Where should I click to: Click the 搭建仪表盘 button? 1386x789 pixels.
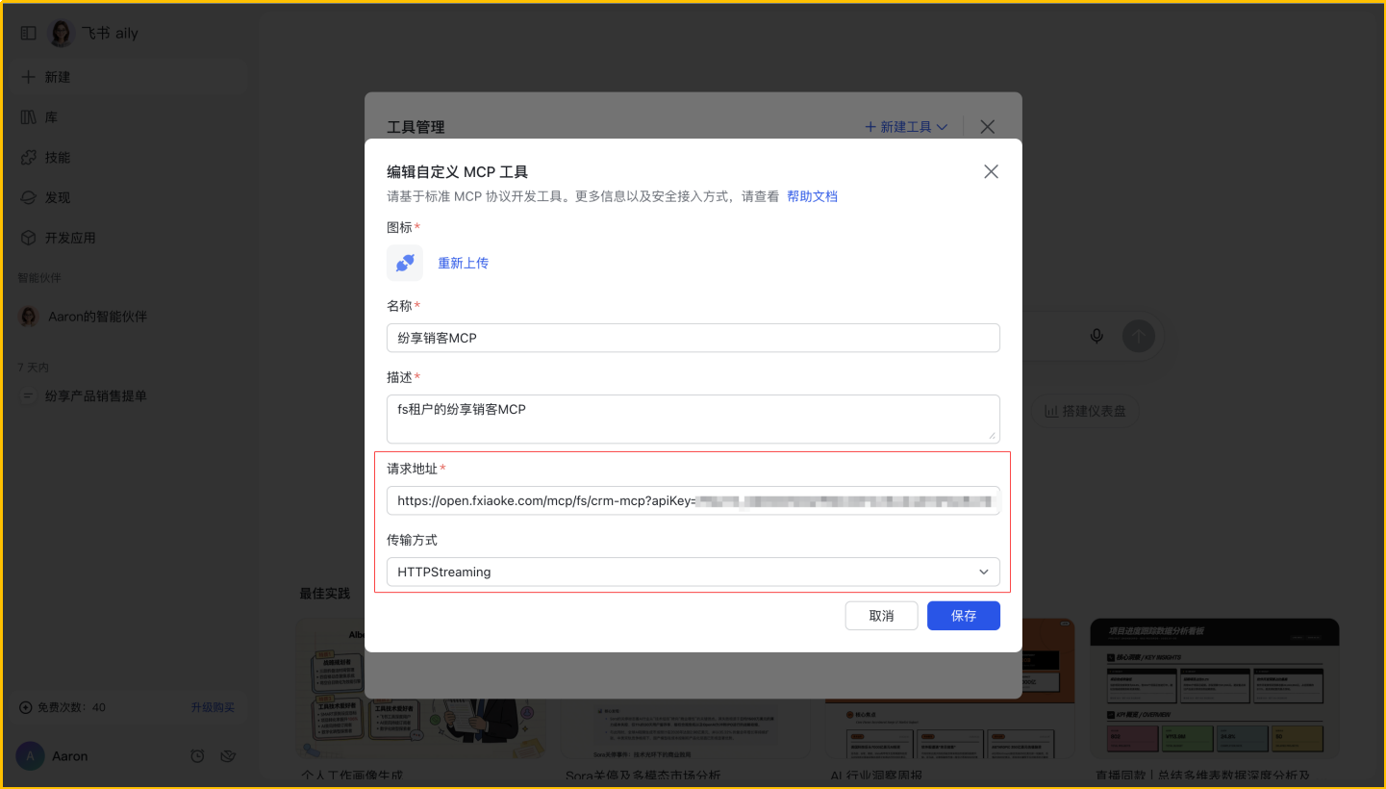tap(1086, 412)
